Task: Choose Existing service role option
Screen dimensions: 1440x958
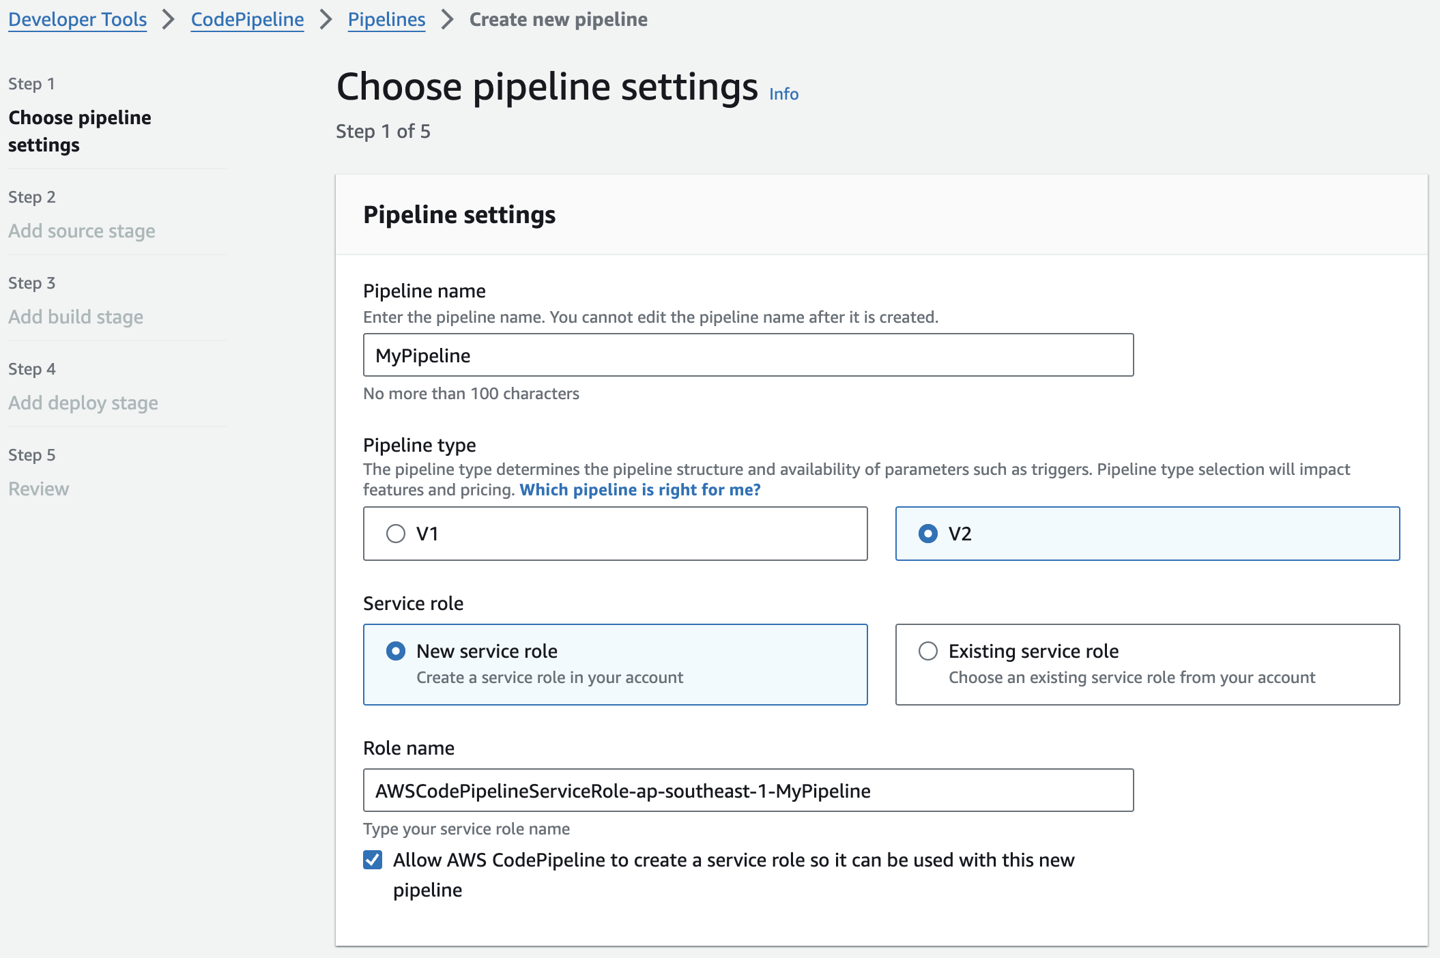Action: [x=927, y=651]
